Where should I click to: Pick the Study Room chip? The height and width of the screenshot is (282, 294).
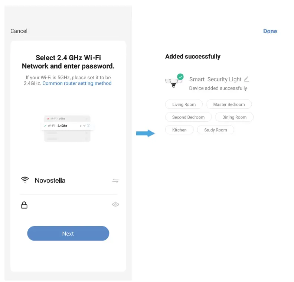pos(215,130)
